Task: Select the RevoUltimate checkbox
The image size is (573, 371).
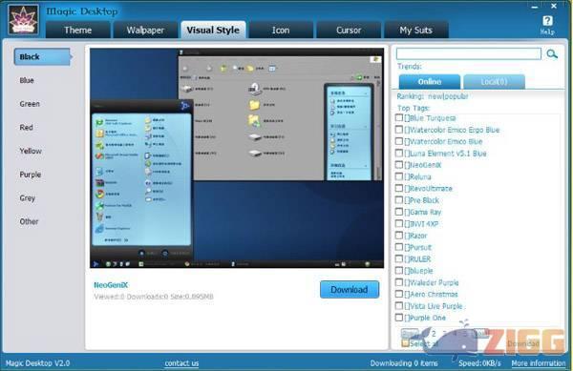Action: coord(399,188)
